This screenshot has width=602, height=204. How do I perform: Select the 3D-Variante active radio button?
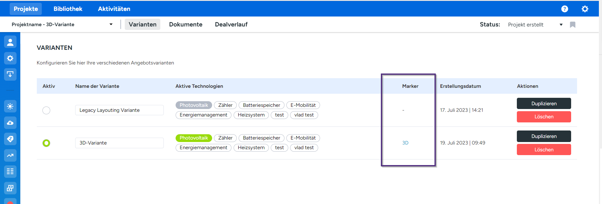click(x=46, y=143)
